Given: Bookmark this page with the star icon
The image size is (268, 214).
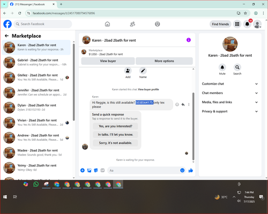Looking at the screenshot, I should click(245, 13).
